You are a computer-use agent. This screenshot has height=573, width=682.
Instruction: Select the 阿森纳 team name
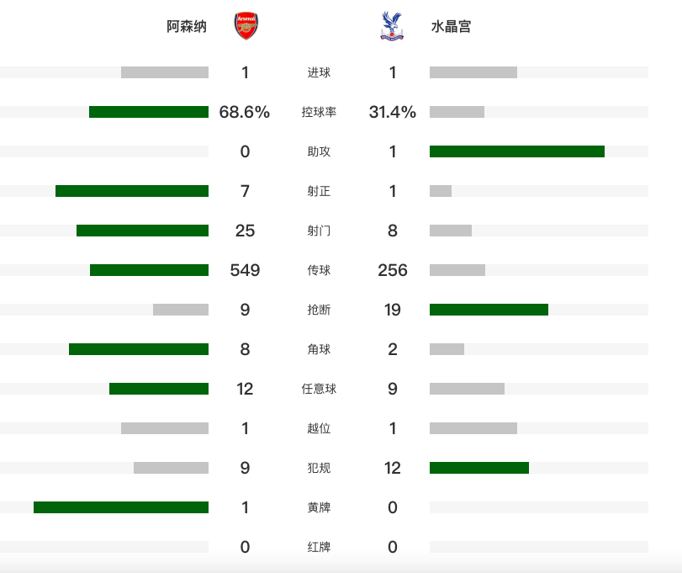click(x=187, y=27)
